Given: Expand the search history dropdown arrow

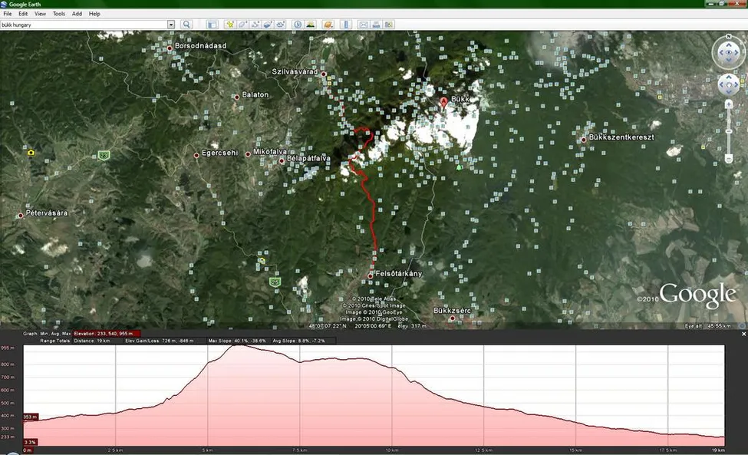Looking at the screenshot, I should click(x=171, y=25).
